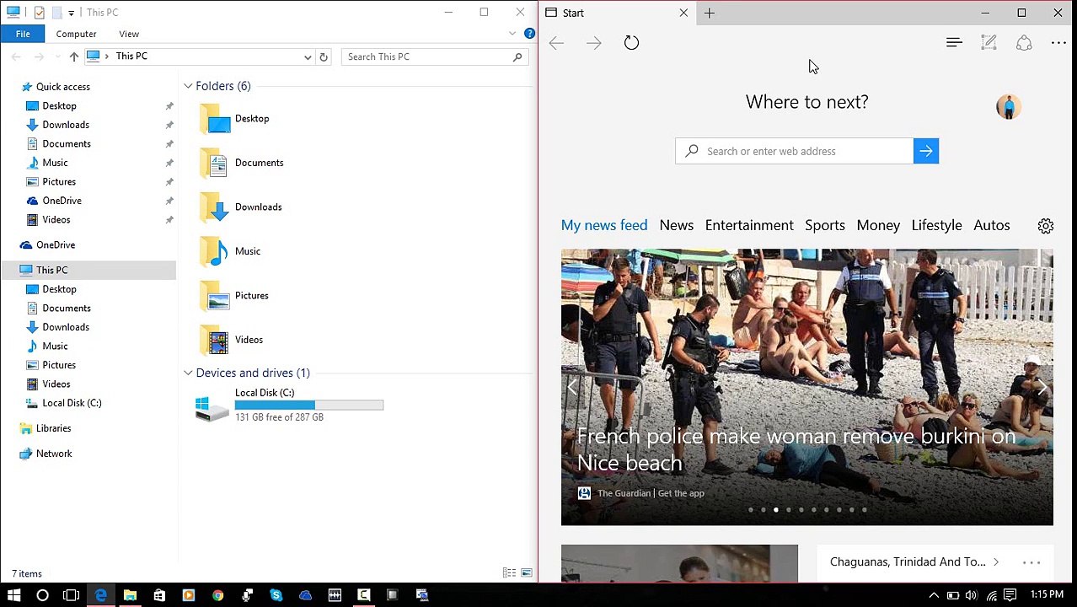
Task: Open File Explorer help icon
Action: (x=529, y=34)
